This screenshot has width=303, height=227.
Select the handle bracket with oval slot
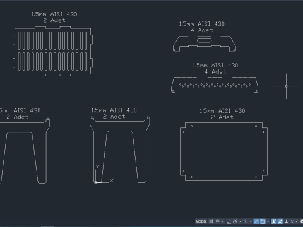point(205,44)
